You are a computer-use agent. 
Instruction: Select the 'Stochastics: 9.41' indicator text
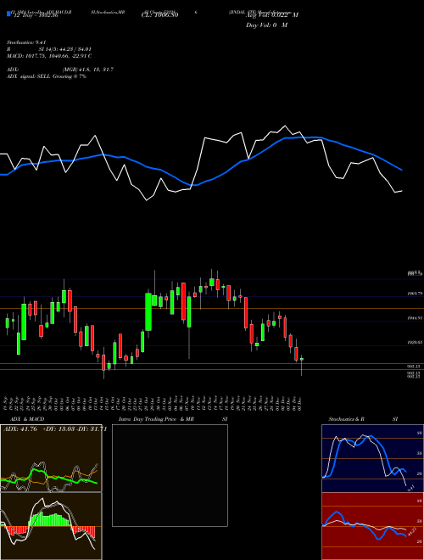[x=26, y=42]
